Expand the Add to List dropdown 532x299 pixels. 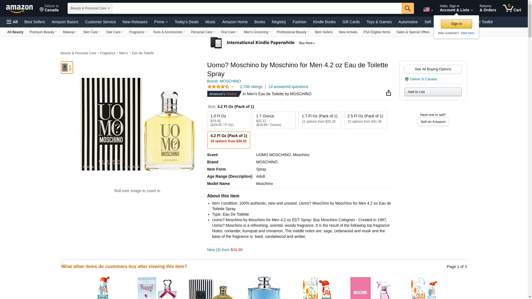(x=433, y=92)
